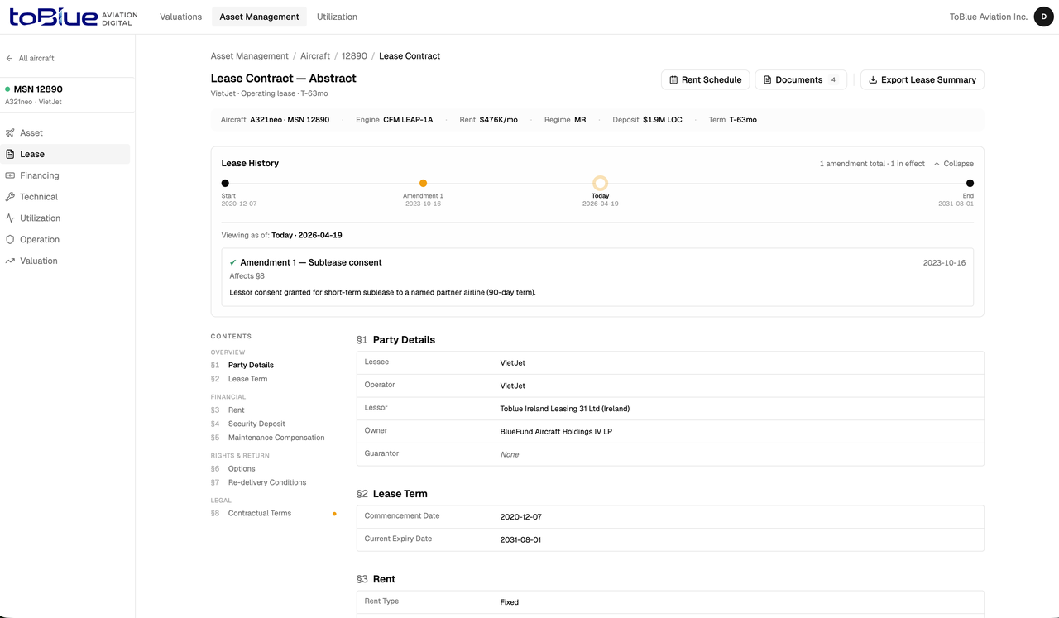Click the calendar icon on Rent Schedule
The height and width of the screenshot is (618, 1059).
(674, 80)
